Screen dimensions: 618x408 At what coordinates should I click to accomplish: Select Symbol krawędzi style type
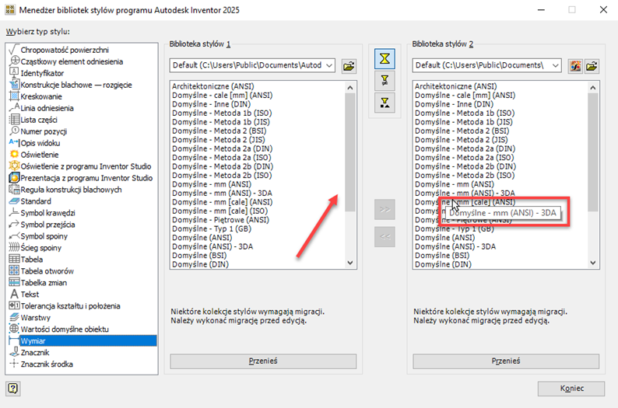[47, 213]
